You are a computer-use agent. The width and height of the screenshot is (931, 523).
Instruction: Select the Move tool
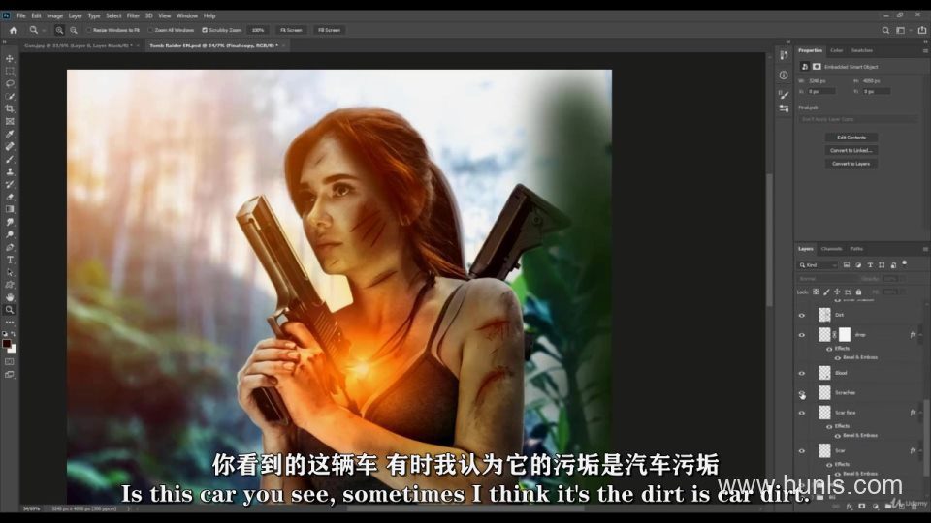tap(10, 59)
